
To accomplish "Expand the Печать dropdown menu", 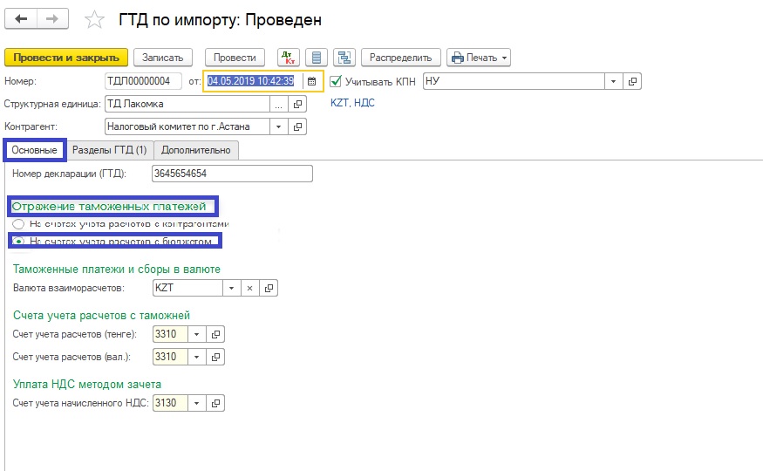I will (x=479, y=58).
